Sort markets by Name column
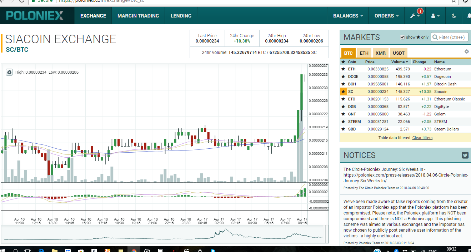Image resolution: width=471 pixels, height=252 pixels. pos(439,62)
